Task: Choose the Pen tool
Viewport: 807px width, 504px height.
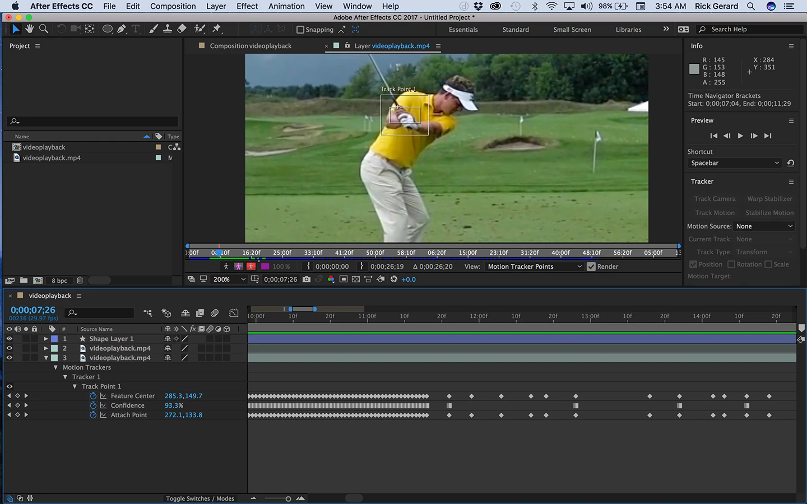Action: (122, 29)
